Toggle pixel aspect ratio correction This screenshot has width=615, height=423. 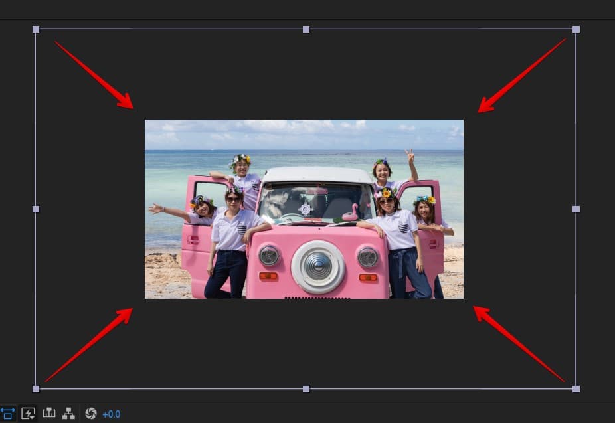[7, 414]
